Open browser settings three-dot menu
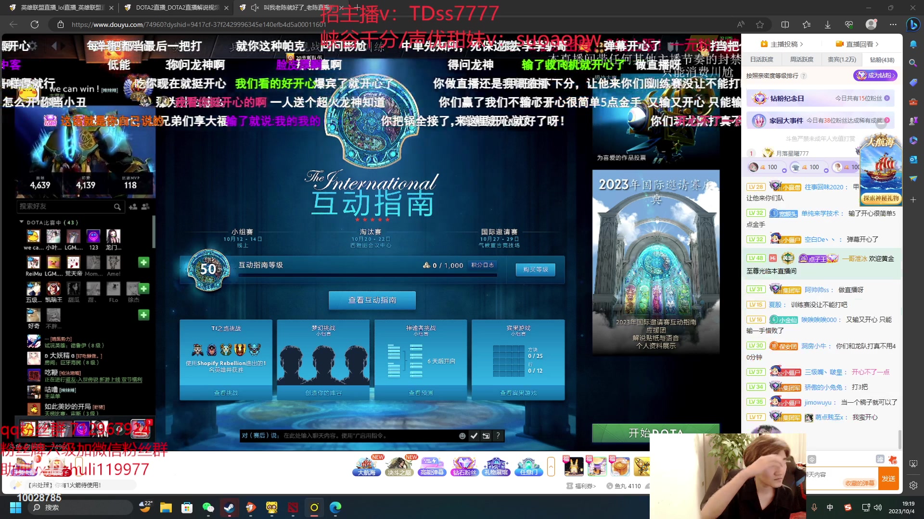The width and height of the screenshot is (924, 519). tap(893, 25)
